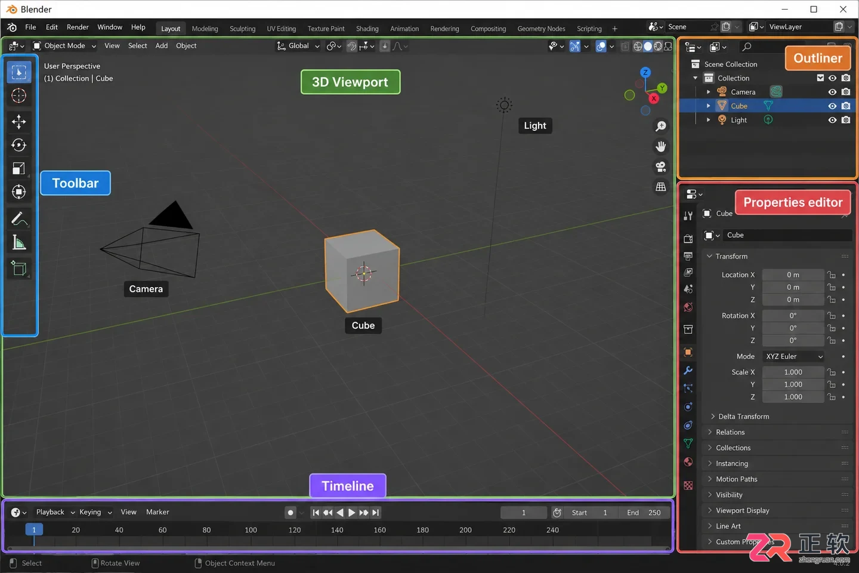Select the Select Box tool
This screenshot has width=859, height=573.
point(19,72)
